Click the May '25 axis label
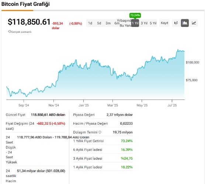 coord(142,105)
